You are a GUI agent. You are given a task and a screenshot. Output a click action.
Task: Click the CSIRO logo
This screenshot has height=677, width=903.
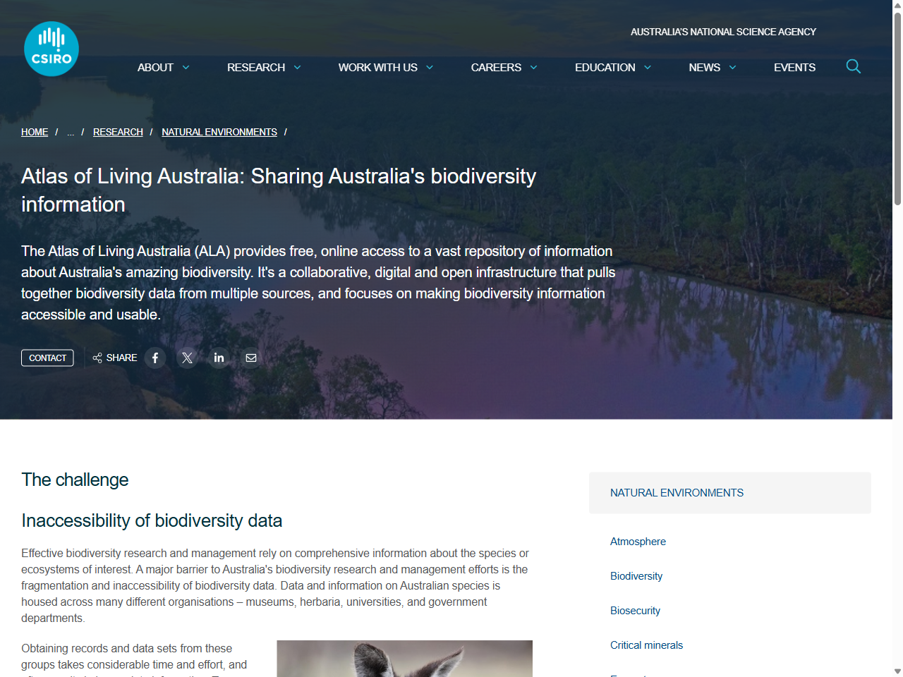point(51,49)
